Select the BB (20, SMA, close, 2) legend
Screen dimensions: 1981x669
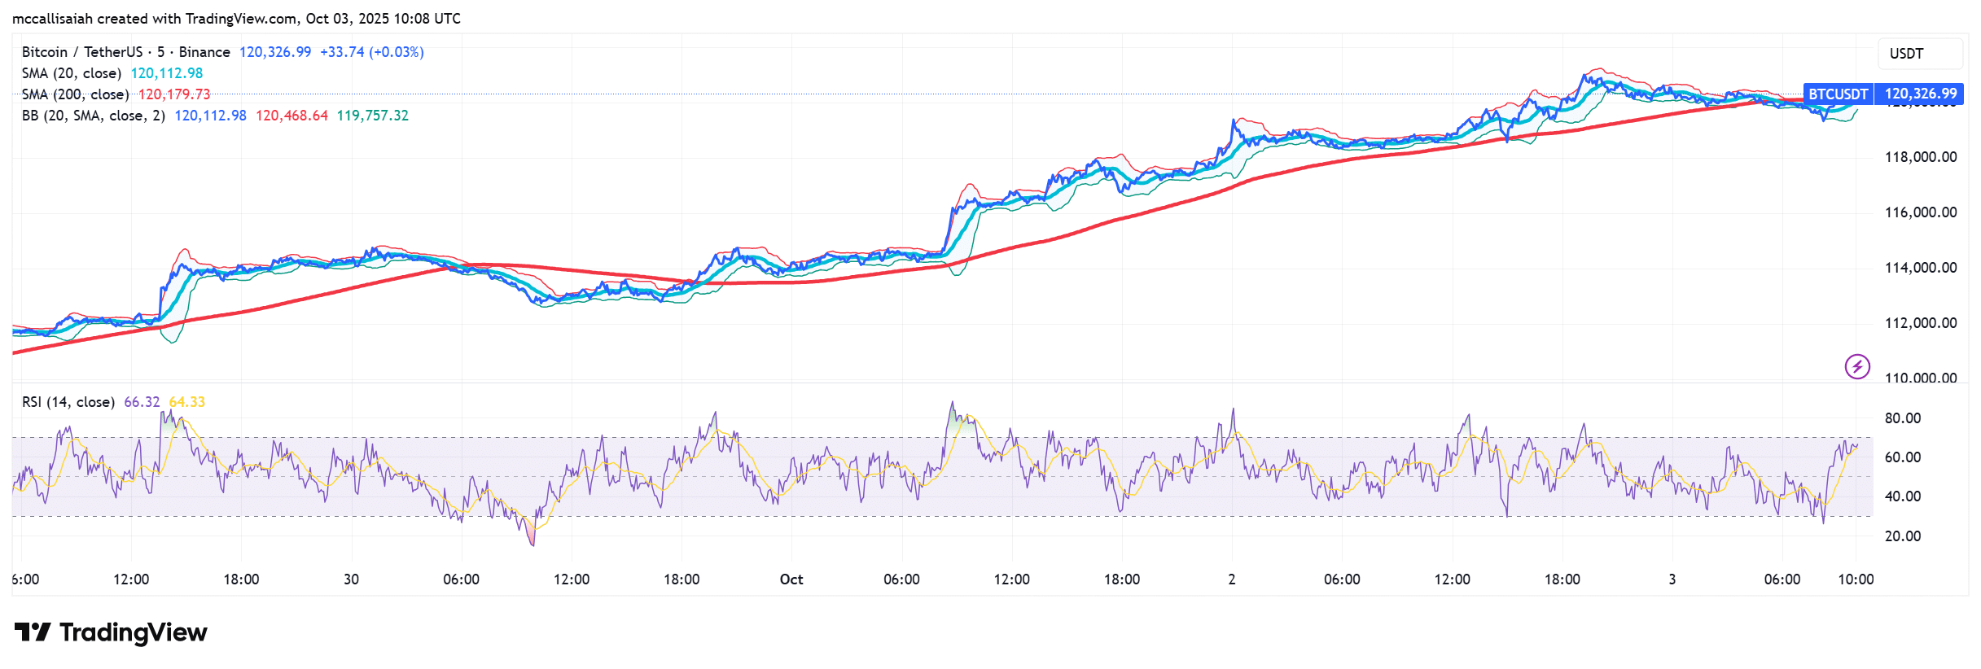(93, 116)
